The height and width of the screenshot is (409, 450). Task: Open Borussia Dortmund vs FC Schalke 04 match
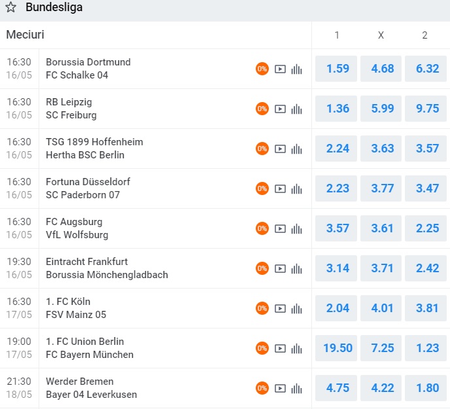tap(88, 69)
